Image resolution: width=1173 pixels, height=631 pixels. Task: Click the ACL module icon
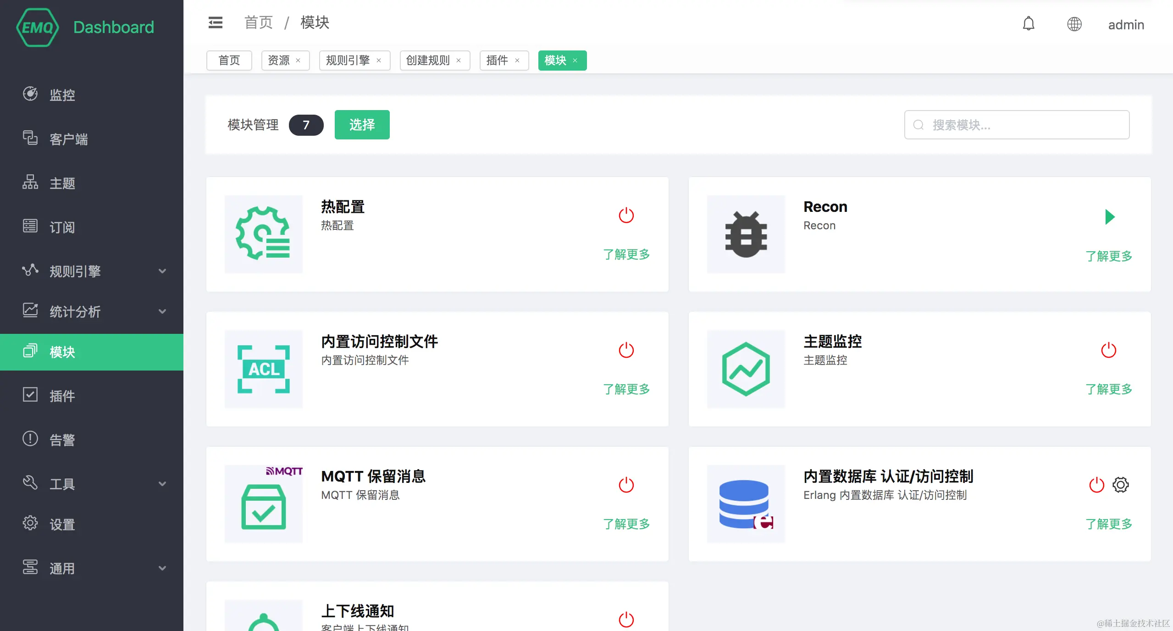[x=263, y=369]
